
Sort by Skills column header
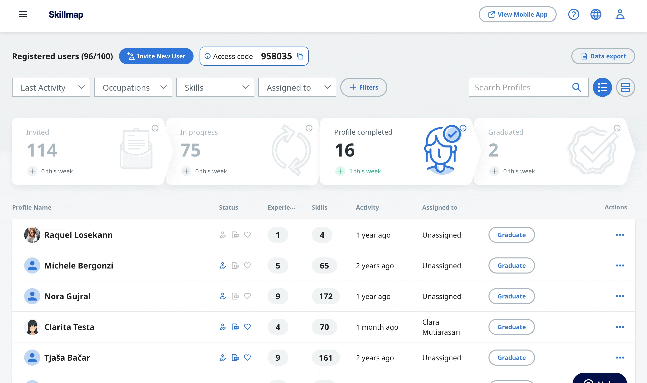coord(320,208)
